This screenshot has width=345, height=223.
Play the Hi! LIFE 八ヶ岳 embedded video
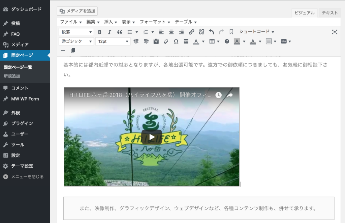[x=152, y=137]
